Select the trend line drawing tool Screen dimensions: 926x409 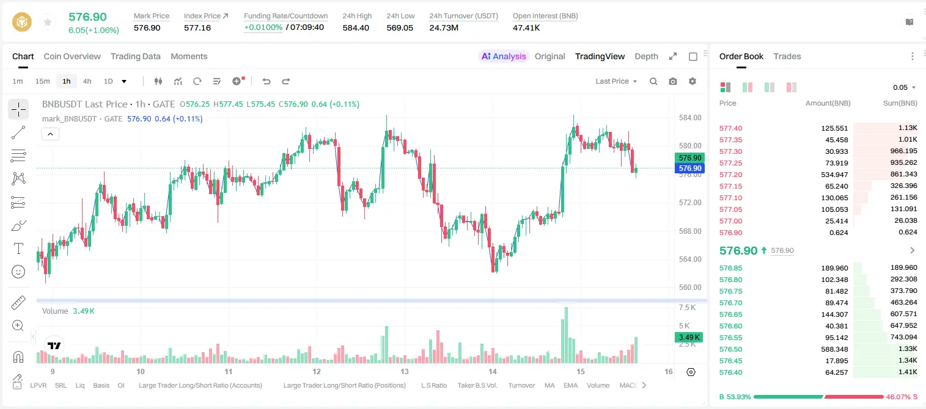pos(18,132)
